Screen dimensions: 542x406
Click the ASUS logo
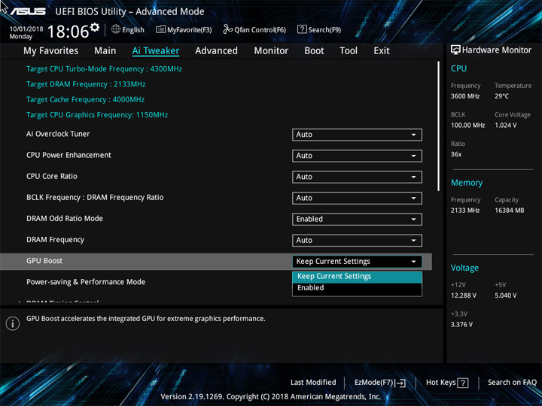(x=28, y=11)
